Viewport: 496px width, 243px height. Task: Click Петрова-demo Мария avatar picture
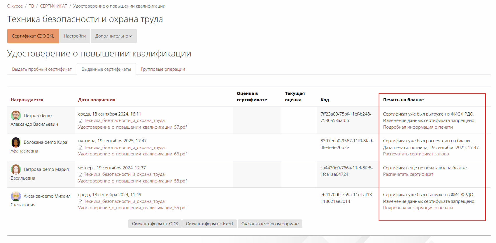pyautogui.click(x=16, y=169)
